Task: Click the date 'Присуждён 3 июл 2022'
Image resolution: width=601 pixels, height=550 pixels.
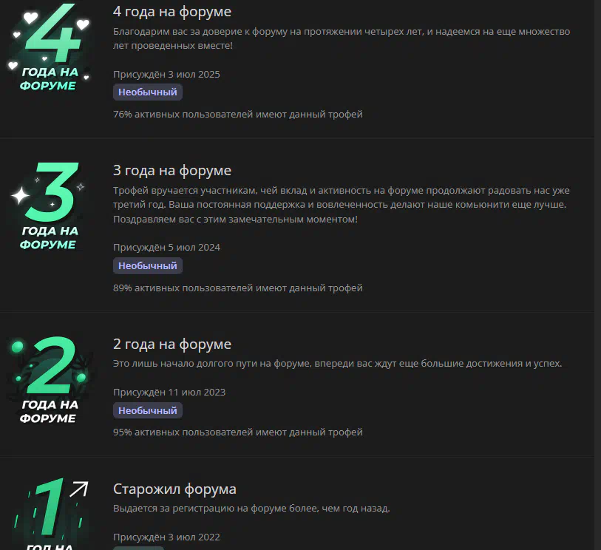Action: point(166,537)
